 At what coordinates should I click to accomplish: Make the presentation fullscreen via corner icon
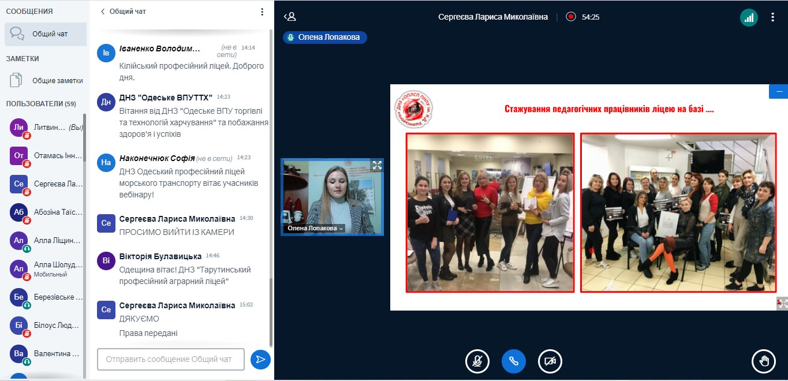click(782, 303)
